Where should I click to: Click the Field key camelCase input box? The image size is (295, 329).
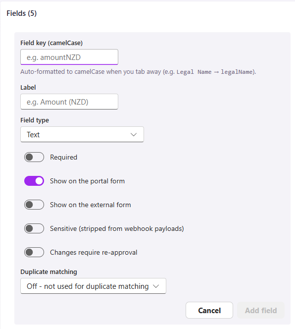tap(69, 57)
